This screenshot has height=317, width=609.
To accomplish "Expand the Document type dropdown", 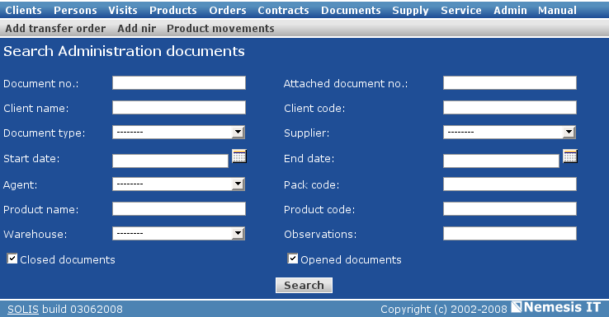I will [x=179, y=132].
